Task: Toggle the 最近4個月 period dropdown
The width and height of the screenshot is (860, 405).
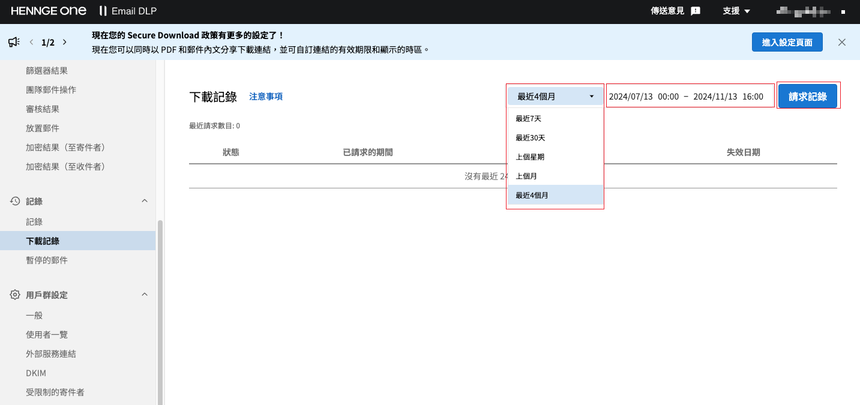Action: coord(555,97)
